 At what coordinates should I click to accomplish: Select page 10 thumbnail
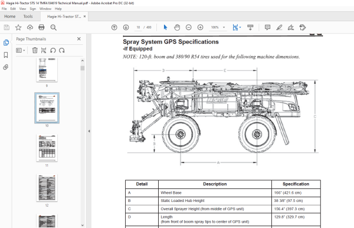click(x=47, y=108)
